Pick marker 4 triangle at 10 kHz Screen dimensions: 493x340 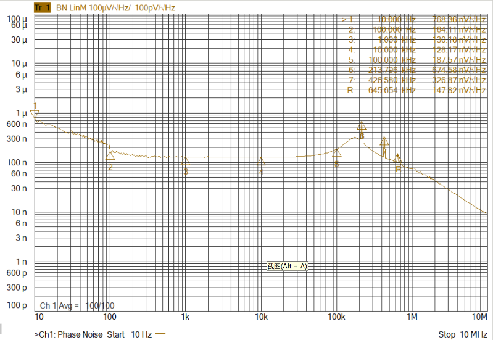click(x=261, y=161)
